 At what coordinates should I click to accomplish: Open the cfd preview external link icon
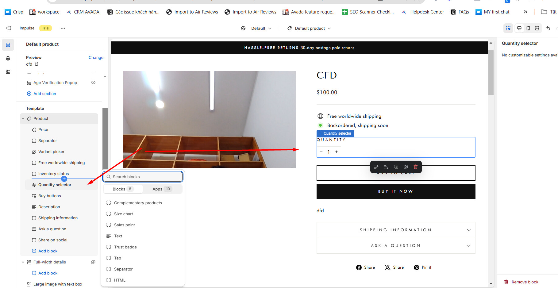coord(37,64)
